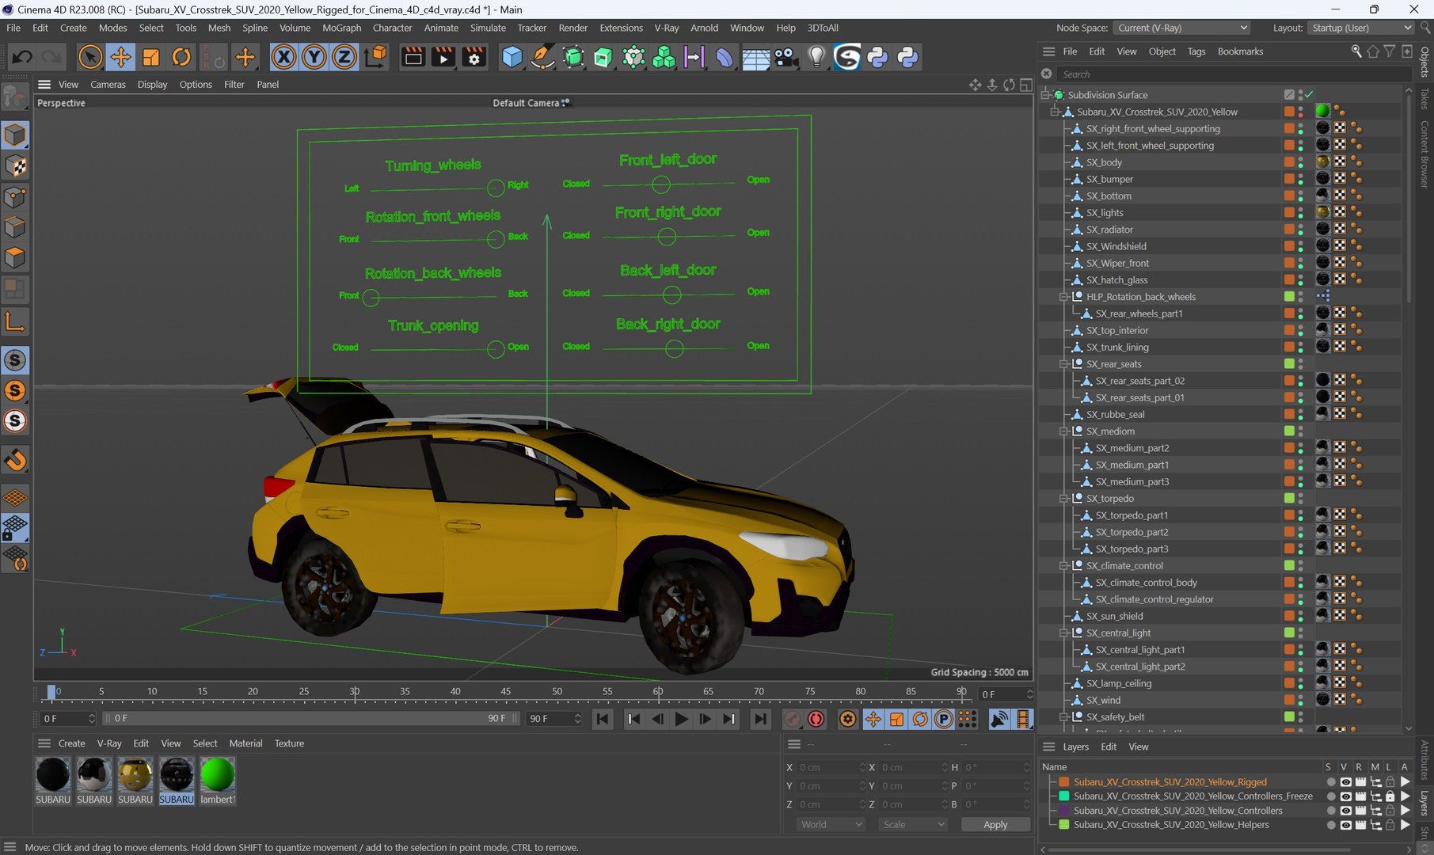1434x855 pixels.
Task: Activate the Scale tool
Action: coord(150,57)
